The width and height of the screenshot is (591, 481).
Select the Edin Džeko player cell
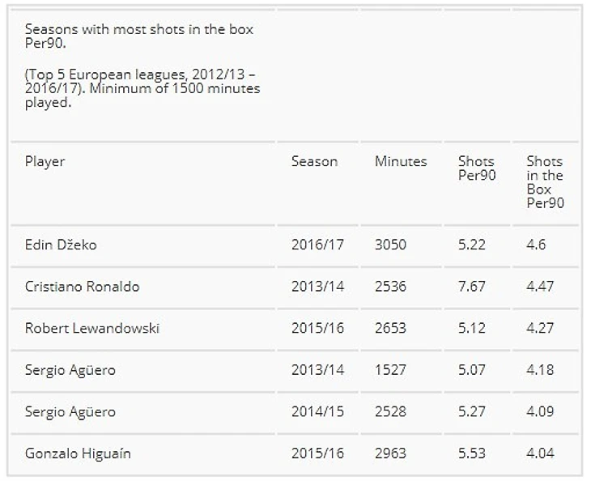click(x=61, y=245)
